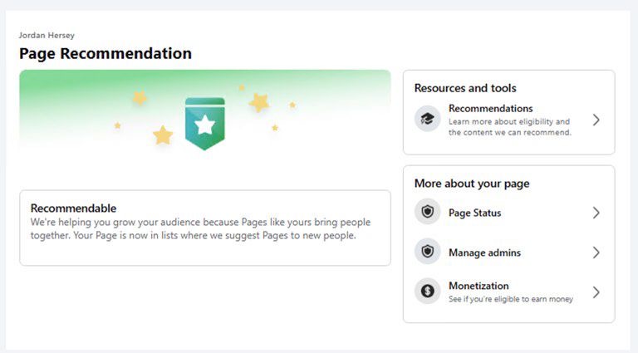Image resolution: width=638 pixels, height=353 pixels.
Task: Click the shield icon beside Page Status
Action: (x=427, y=212)
